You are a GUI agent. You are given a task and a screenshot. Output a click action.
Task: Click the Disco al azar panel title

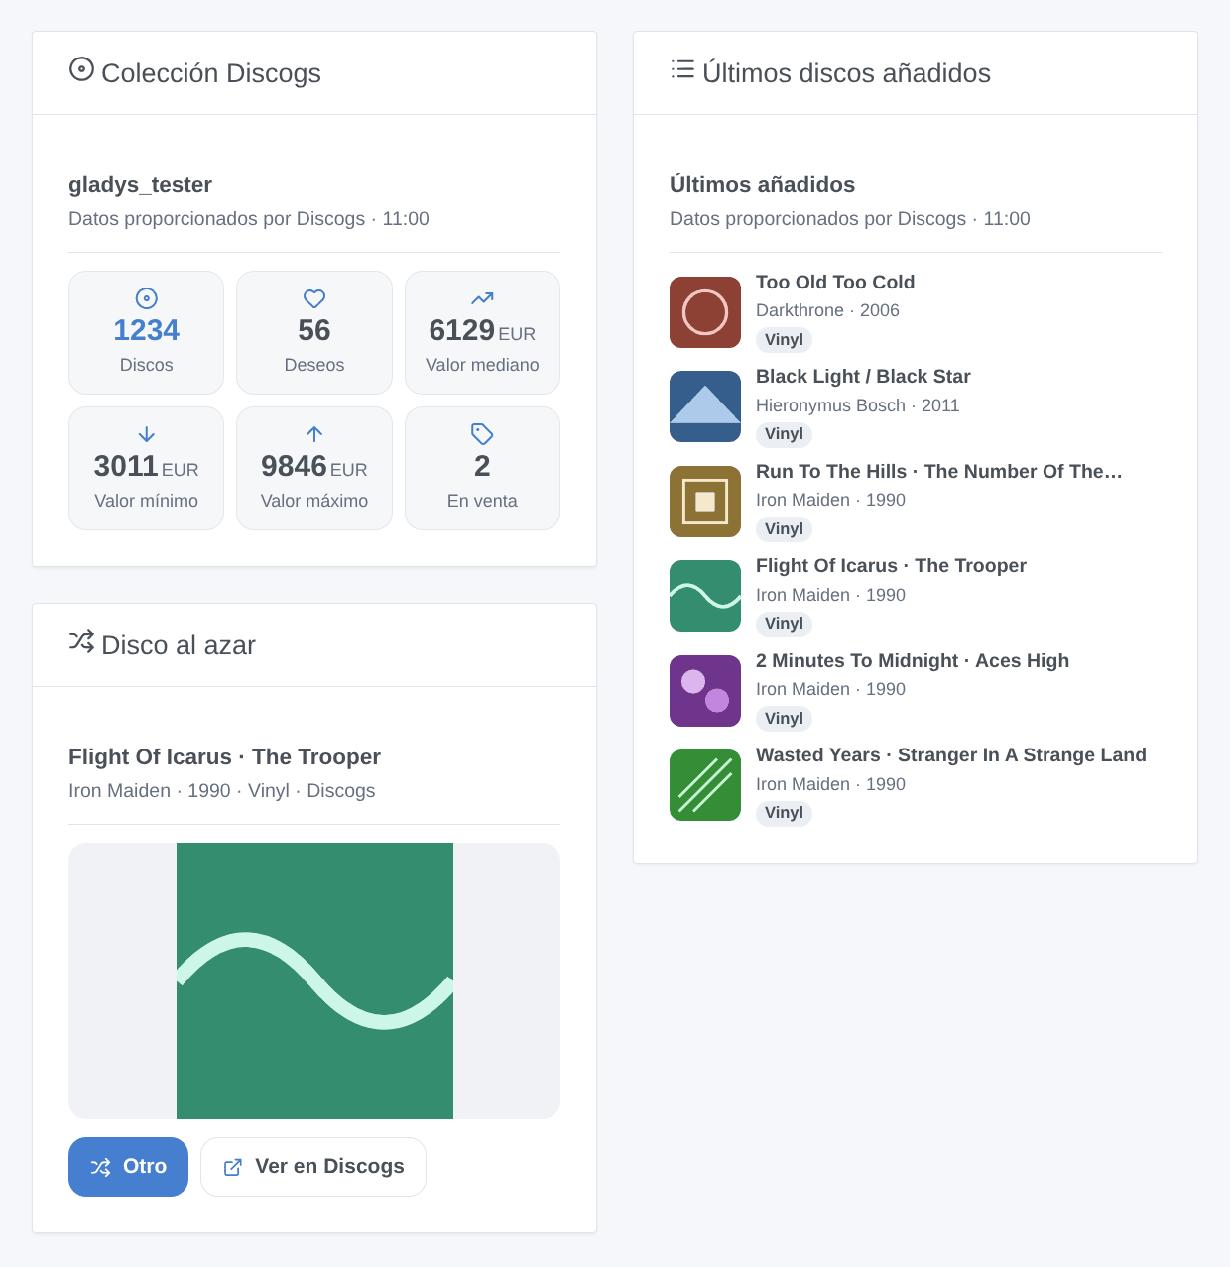coord(179,645)
